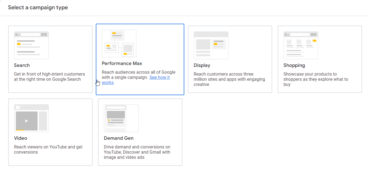Click the Performance Max campaign illustration

pos(119,43)
